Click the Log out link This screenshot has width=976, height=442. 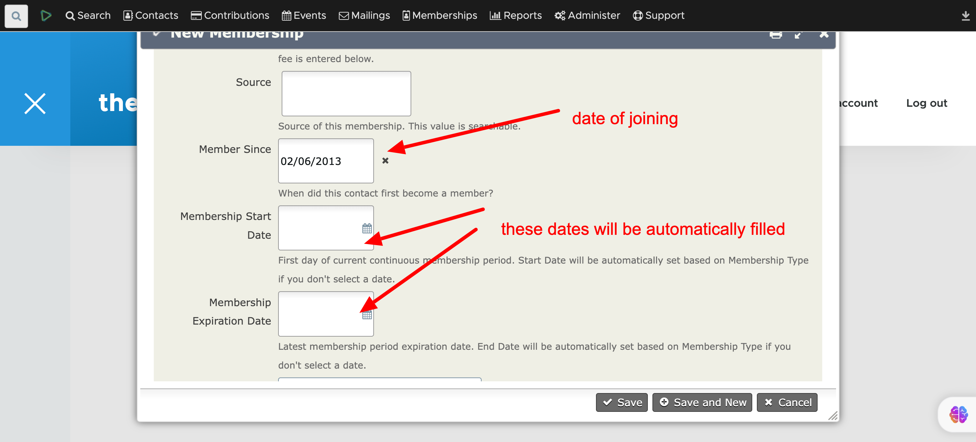tap(926, 103)
